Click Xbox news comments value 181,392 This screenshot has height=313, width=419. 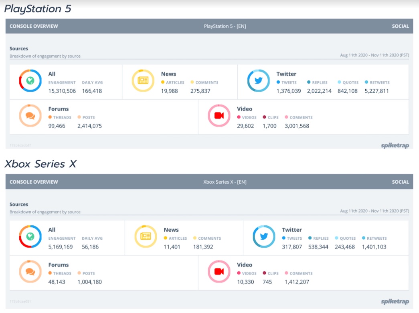(x=203, y=247)
